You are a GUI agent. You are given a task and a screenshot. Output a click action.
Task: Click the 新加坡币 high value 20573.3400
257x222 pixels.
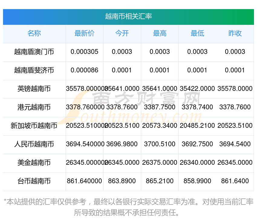click(x=160, y=126)
